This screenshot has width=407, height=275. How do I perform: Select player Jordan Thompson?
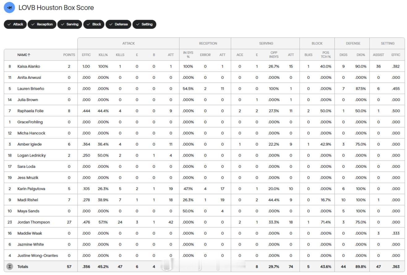tap(33, 222)
